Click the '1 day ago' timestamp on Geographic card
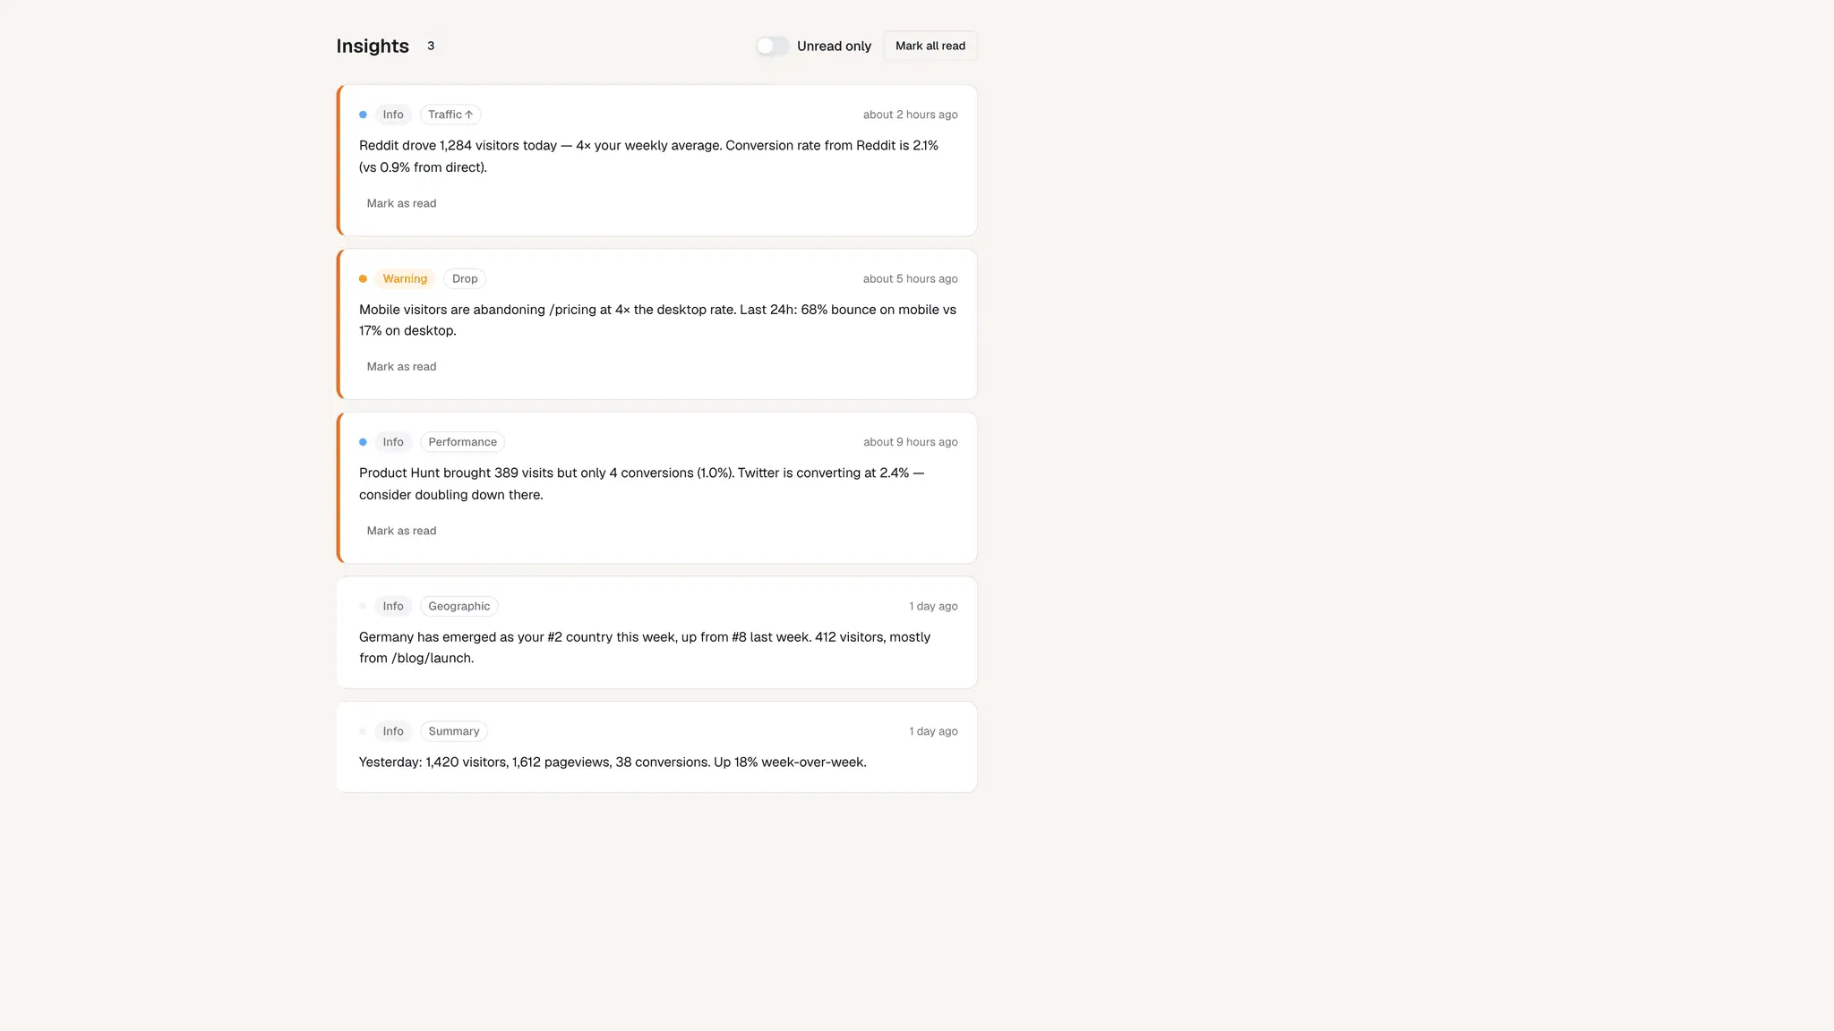1834x1031 pixels. [933, 606]
